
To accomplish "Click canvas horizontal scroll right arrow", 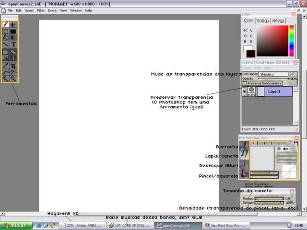I will (x=299, y=214).
